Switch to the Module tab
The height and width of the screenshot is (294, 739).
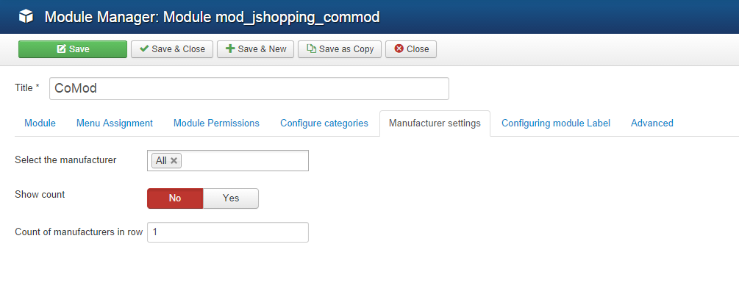tap(40, 123)
